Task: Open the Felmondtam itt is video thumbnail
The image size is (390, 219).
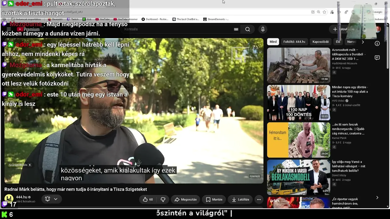Action: [x=299, y=140]
